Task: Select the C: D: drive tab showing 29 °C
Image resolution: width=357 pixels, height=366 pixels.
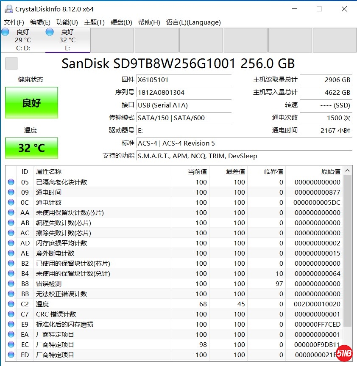Action: click(23, 40)
